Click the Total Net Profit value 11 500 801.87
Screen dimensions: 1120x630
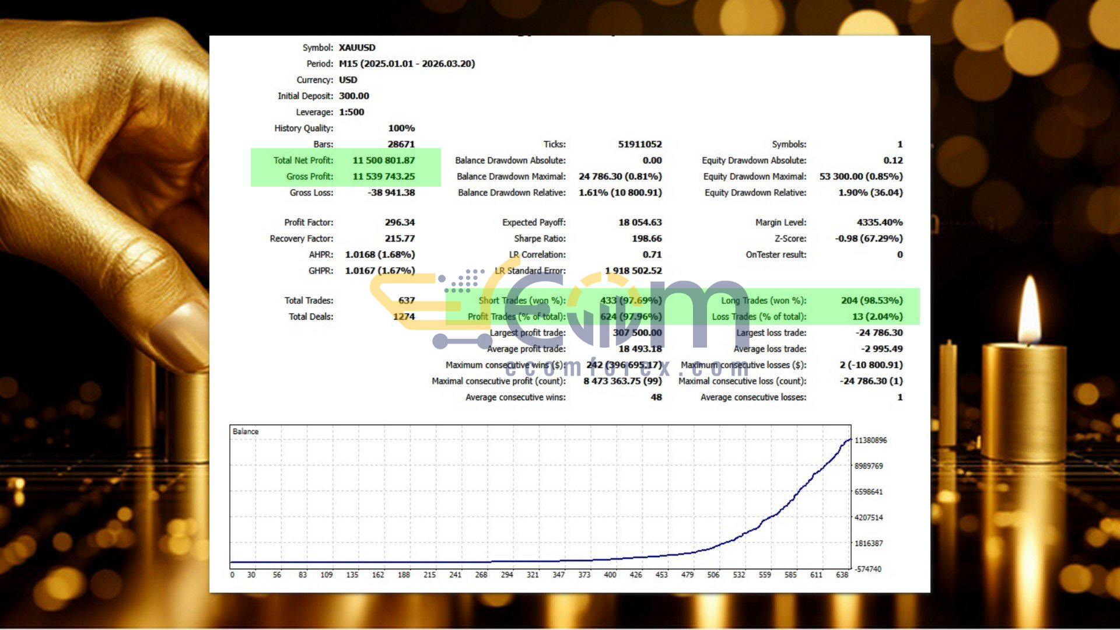tap(383, 160)
